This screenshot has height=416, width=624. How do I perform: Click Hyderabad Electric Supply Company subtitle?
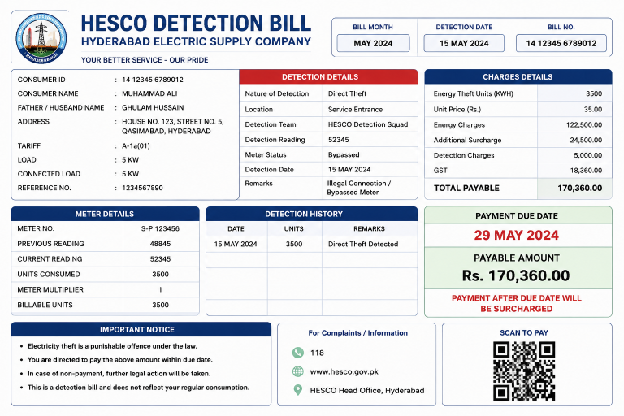[196, 41]
